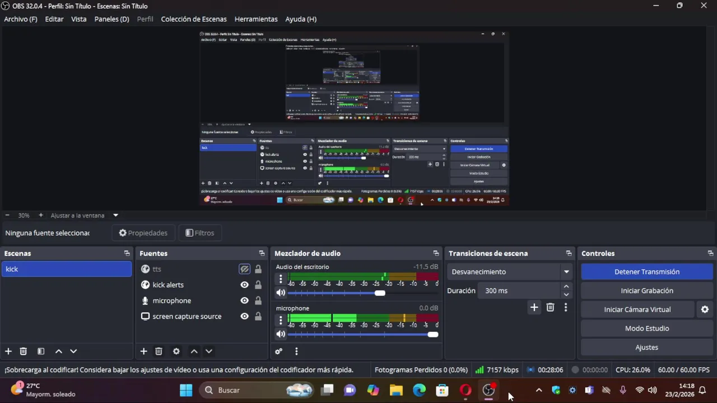Viewport: 717px width, 403px height.
Task: Open Herramientas menu
Action: 256,19
